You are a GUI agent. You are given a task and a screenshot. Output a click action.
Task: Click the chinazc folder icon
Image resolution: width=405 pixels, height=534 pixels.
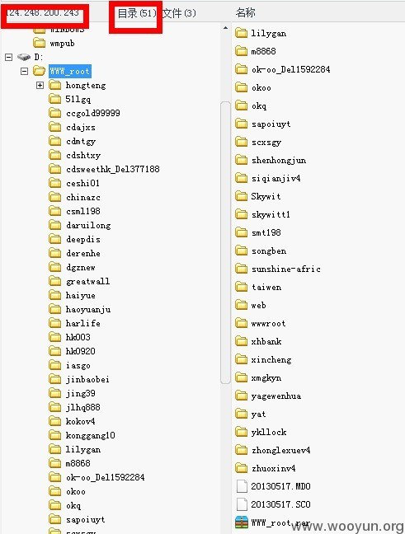[x=55, y=197]
